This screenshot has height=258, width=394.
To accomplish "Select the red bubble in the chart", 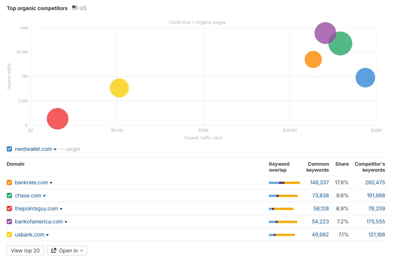I will pyautogui.click(x=58, y=119).
